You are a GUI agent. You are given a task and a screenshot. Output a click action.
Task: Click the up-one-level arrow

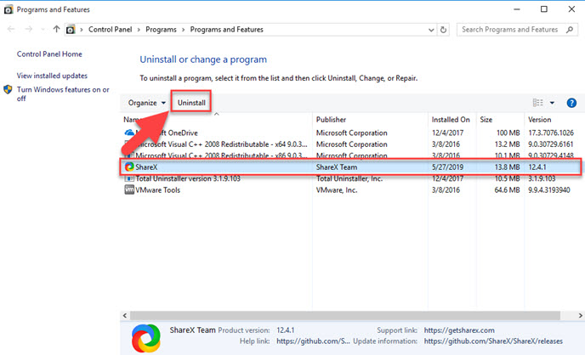[x=56, y=29]
